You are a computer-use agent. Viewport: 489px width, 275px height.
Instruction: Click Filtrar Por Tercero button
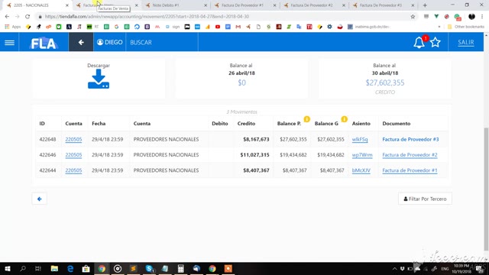click(425, 199)
